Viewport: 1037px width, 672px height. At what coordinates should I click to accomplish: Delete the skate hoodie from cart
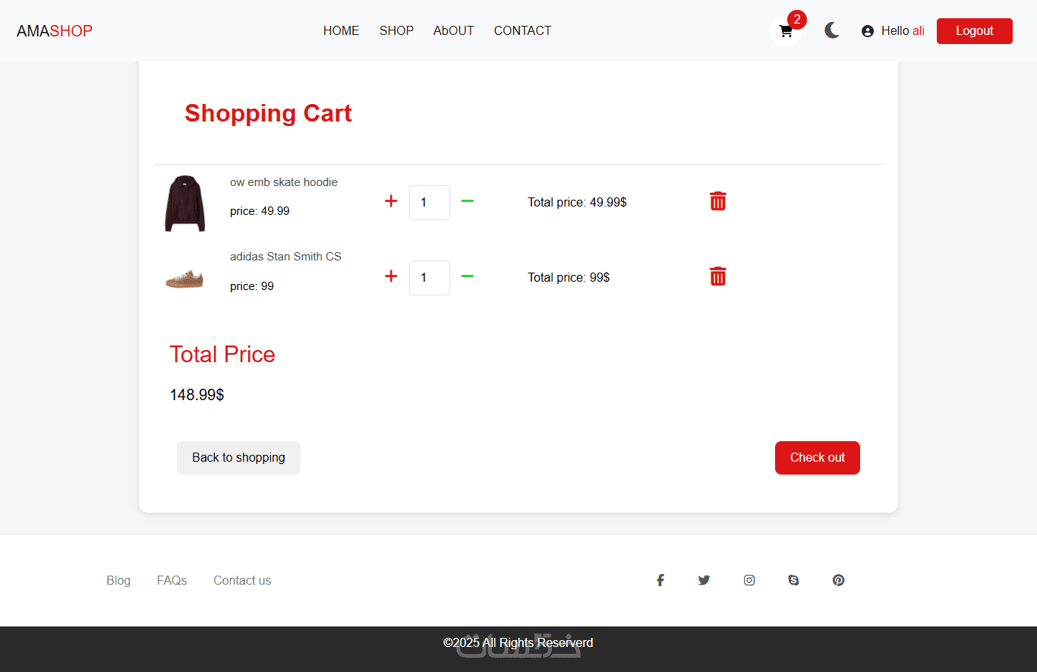tap(717, 201)
